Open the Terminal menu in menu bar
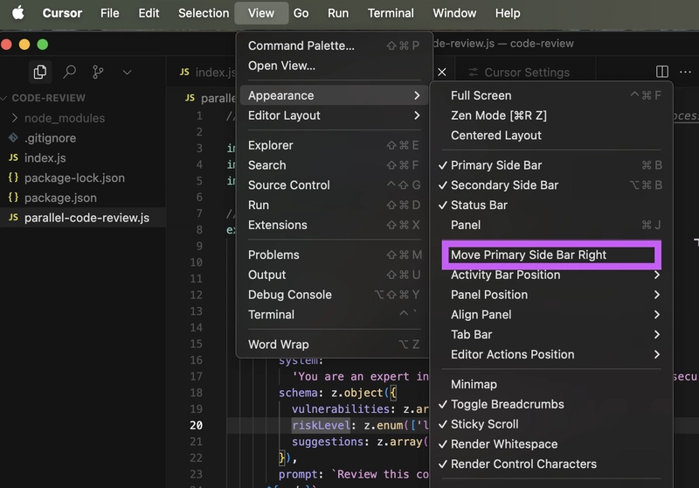The width and height of the screenshot is (699, 488). [391, 13]
